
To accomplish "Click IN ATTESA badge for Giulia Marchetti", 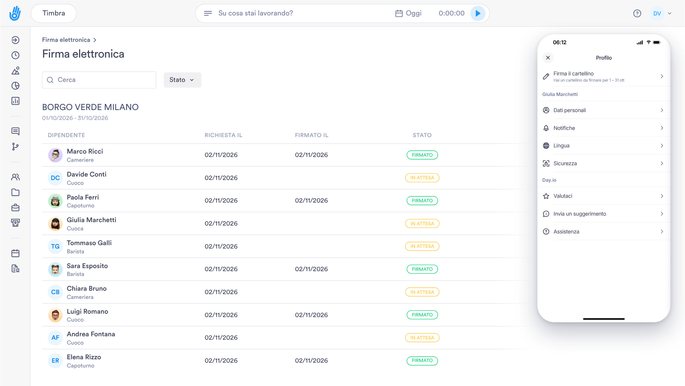I will click(422, 224).
